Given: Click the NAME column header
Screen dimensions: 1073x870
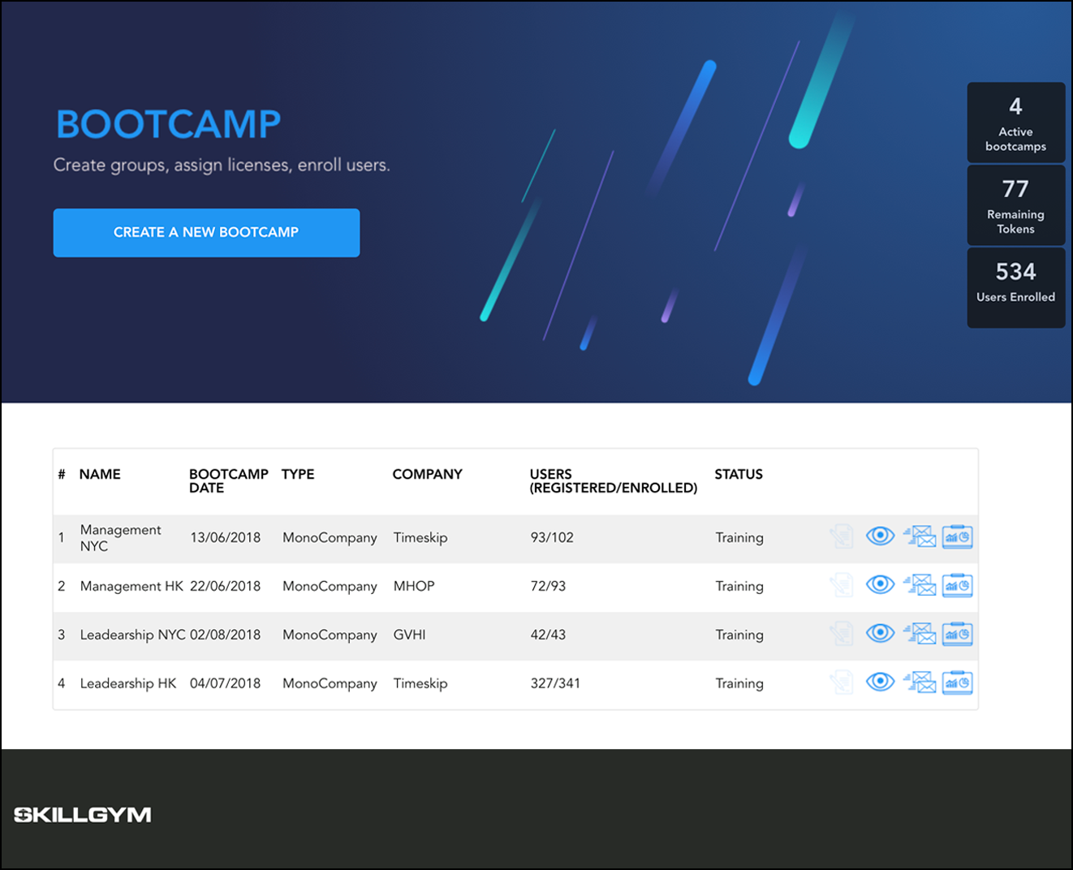Looking at the screenshot, I should tap(100, 475).
